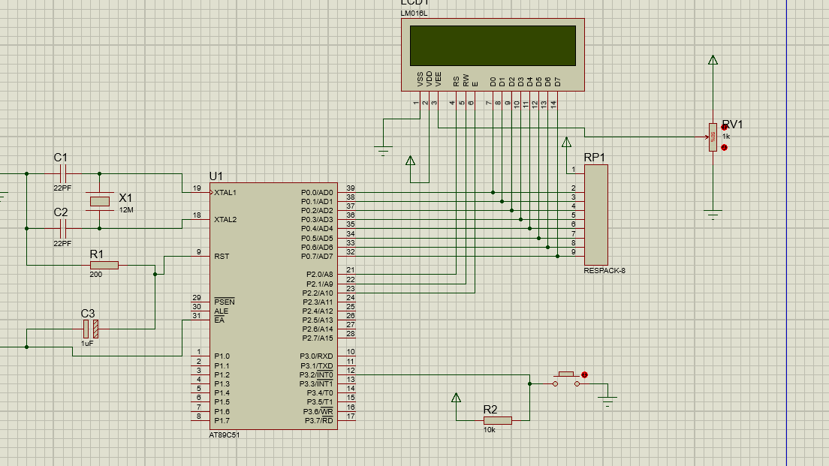Click the XTAL1 pin label on U1
Screen dimensions: 829x466
(x=225, y=193)
